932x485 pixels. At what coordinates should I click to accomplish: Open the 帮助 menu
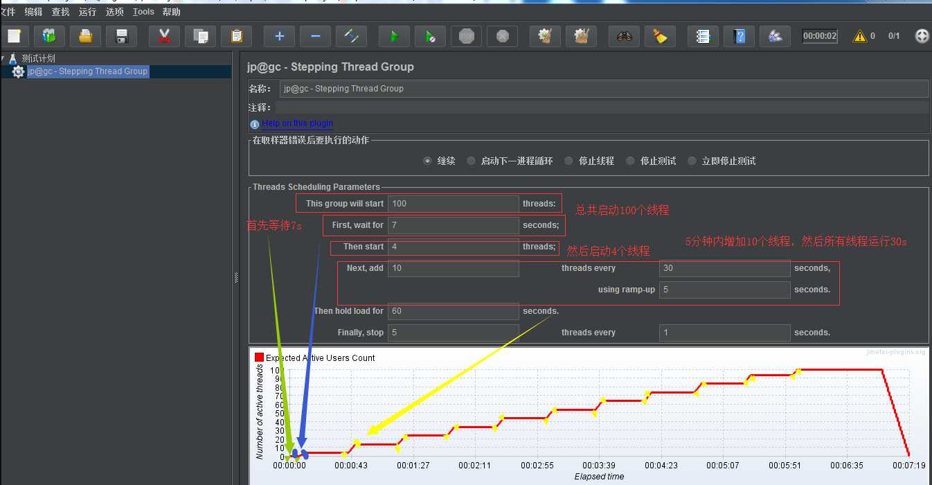(x=171, y=12)
